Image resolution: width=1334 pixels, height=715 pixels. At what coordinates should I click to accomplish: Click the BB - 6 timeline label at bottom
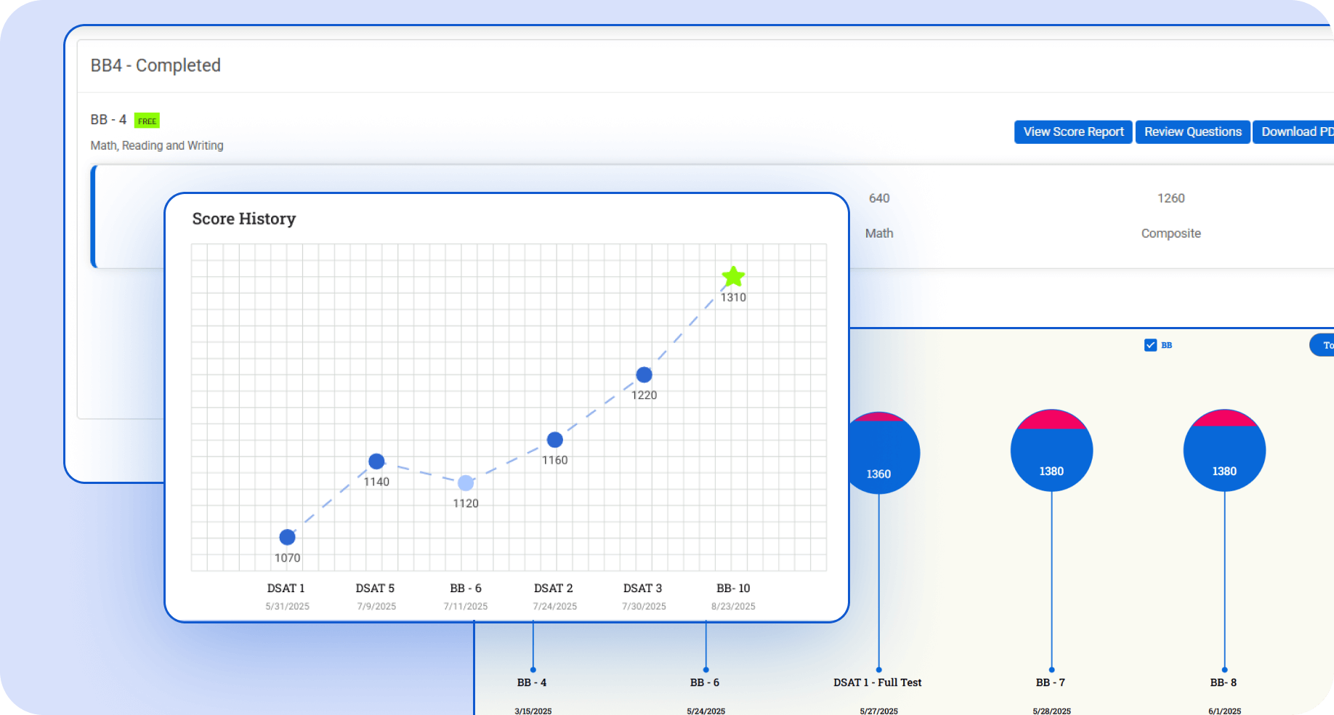[705, 682]
